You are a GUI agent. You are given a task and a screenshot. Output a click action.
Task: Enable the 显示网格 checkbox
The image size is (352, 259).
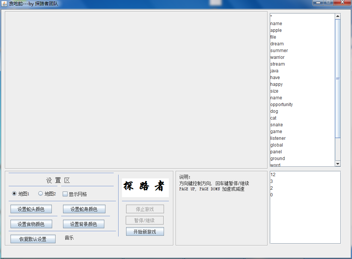[75, 194]
